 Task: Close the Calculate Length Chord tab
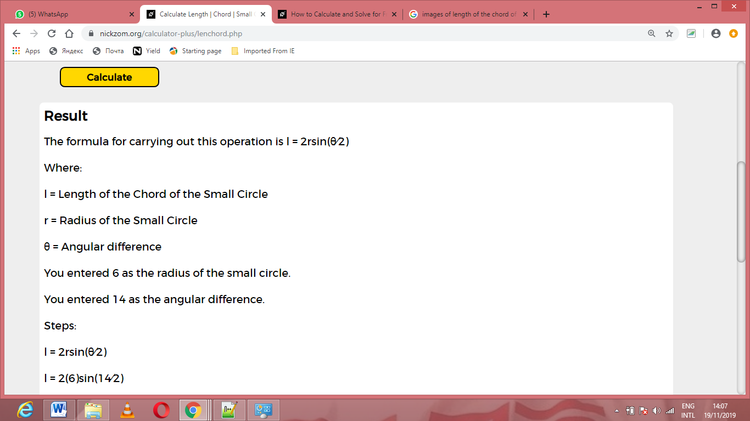coord(262,14)
